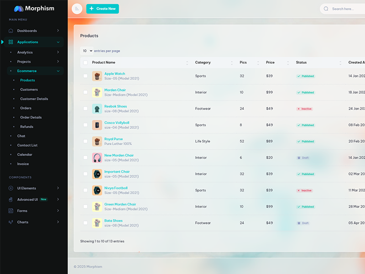
Task: Click the Dashboards home icon in sidebar
Action: pos(11,31)
